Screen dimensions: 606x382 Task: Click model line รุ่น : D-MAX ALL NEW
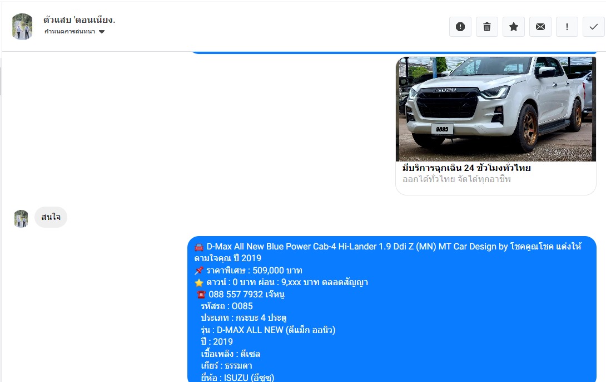pos(268,330)
